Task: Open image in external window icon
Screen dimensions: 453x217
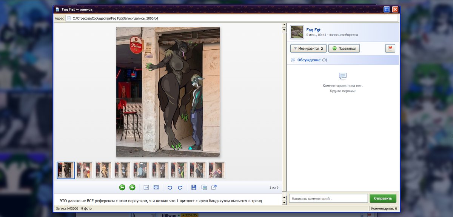Action: (214, 187)
